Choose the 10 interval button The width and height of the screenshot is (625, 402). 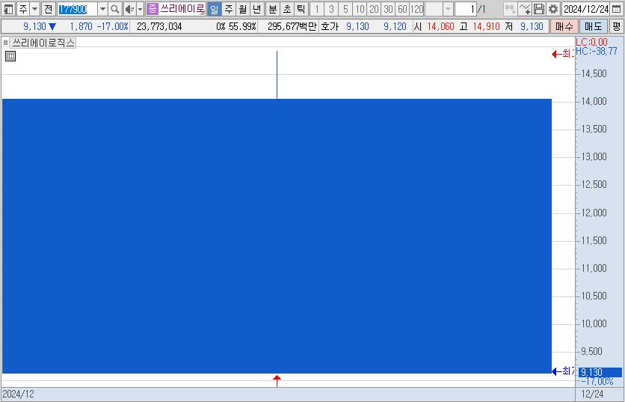(360, 9)
